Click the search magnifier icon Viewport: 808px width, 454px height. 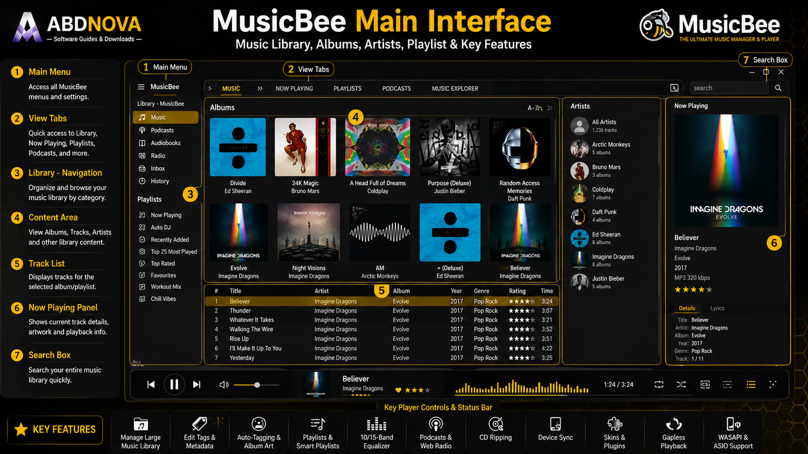tap(778, 88)
